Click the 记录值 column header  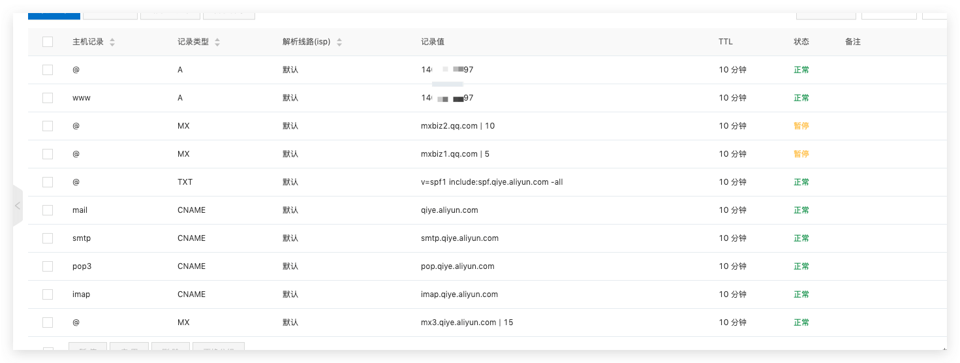[x=433, y=42]
